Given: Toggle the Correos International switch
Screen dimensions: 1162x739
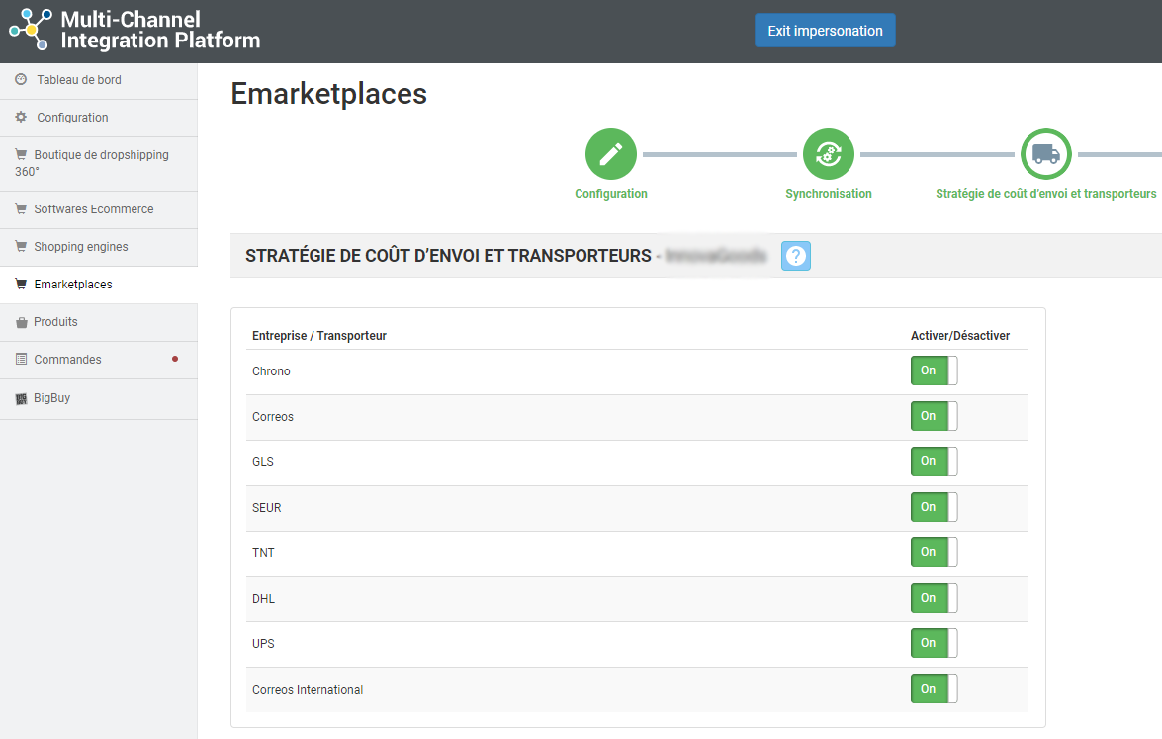Looking at the screenshot, I should pyautogui.click(x=934, y=689).
